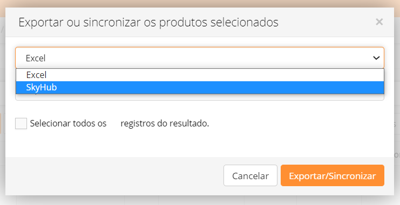Close the export dialog with the X icon
The image size is (400, 205).
379,22
